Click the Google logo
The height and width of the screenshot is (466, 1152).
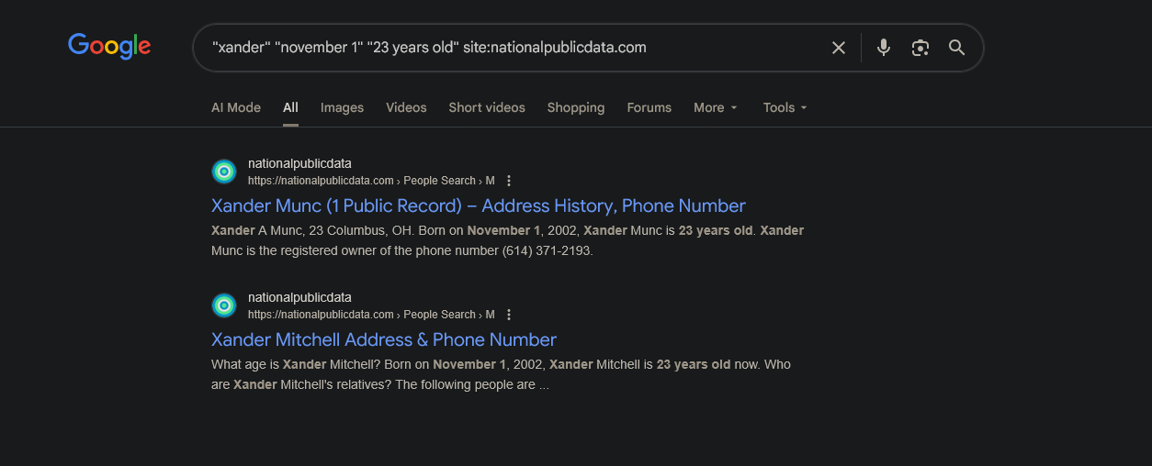[x=109, y=46]
